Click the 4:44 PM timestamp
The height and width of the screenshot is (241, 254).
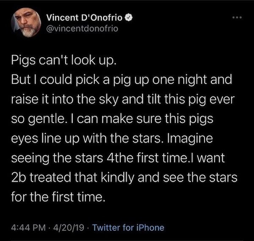pyautogui.click(x=31, y=227)
